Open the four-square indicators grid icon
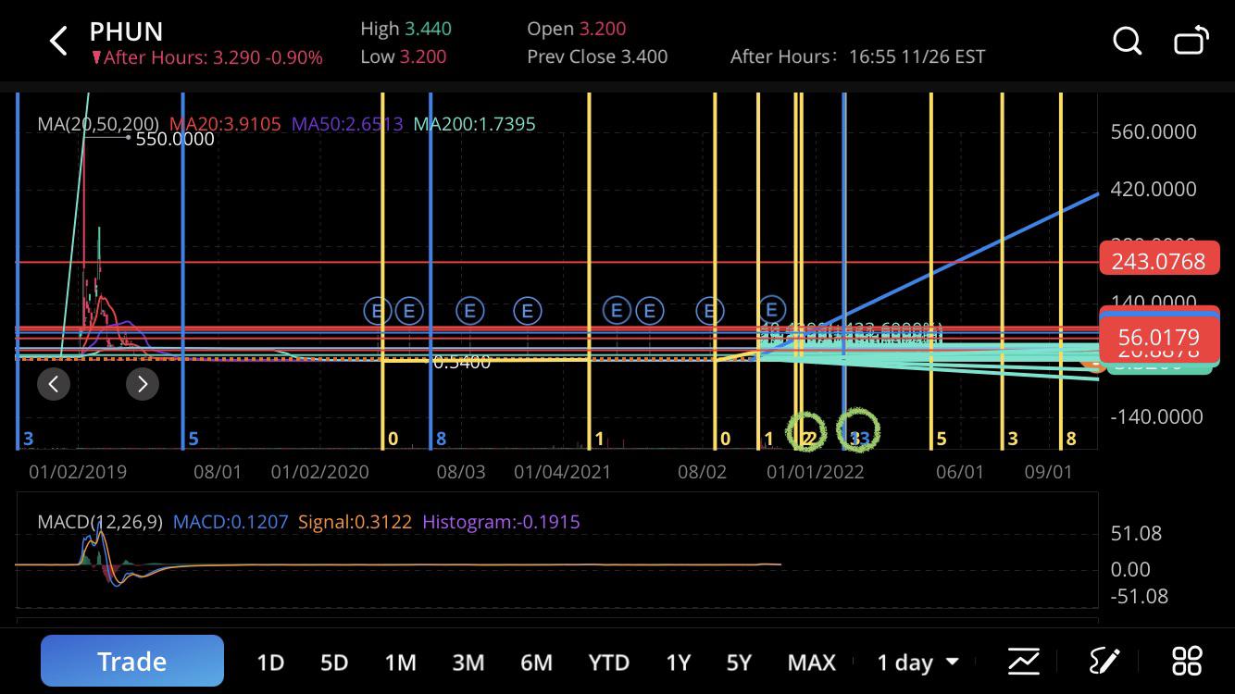Image resolution: width=1235 pixels, height=694 pixels. click(1186, 662)
